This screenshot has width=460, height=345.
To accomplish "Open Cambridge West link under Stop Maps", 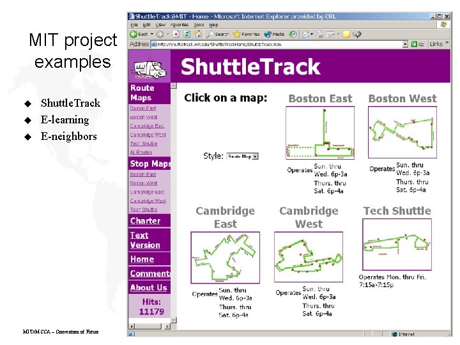I will [x=148, y=201].
